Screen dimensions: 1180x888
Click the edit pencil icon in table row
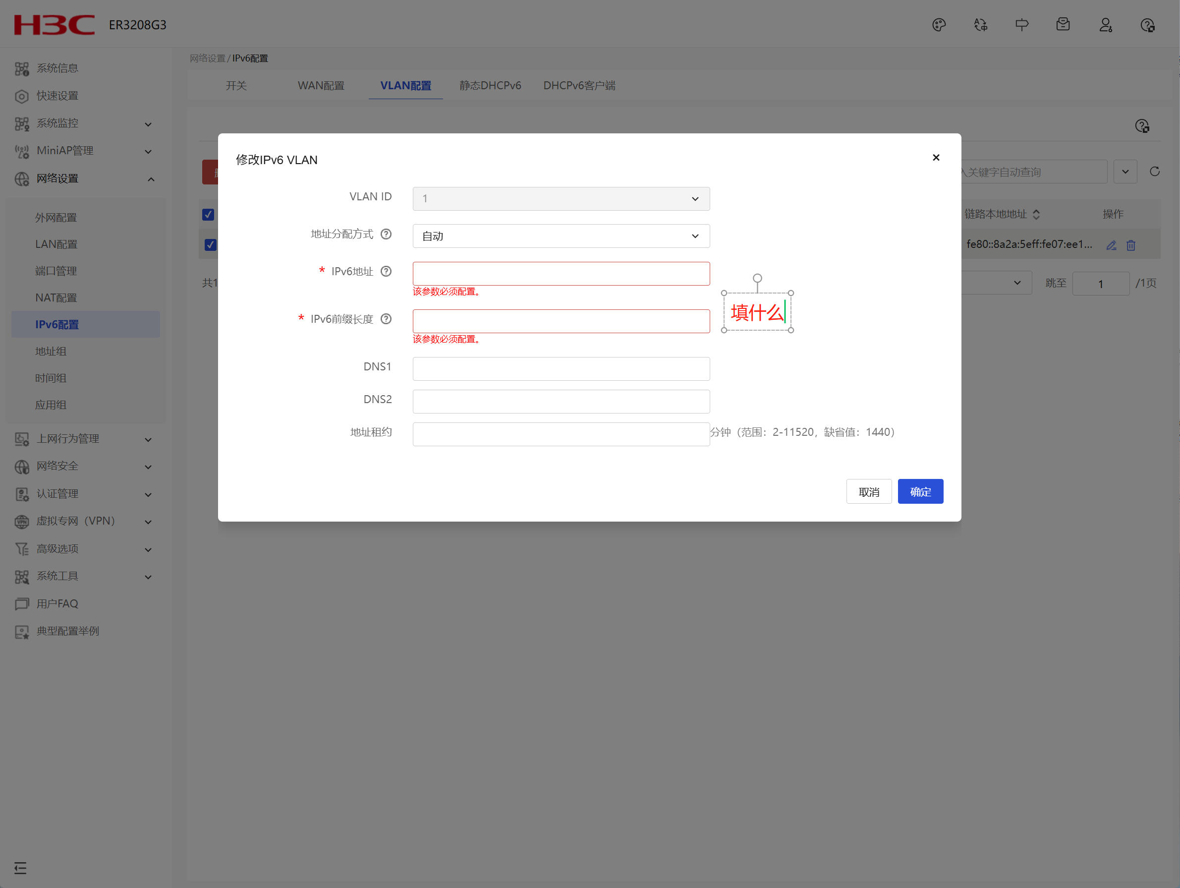coord(1111,245)
